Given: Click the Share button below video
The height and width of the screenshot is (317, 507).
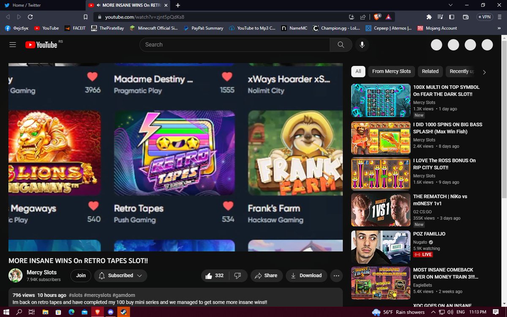Looking at the screenshot, I should [266, 276].
